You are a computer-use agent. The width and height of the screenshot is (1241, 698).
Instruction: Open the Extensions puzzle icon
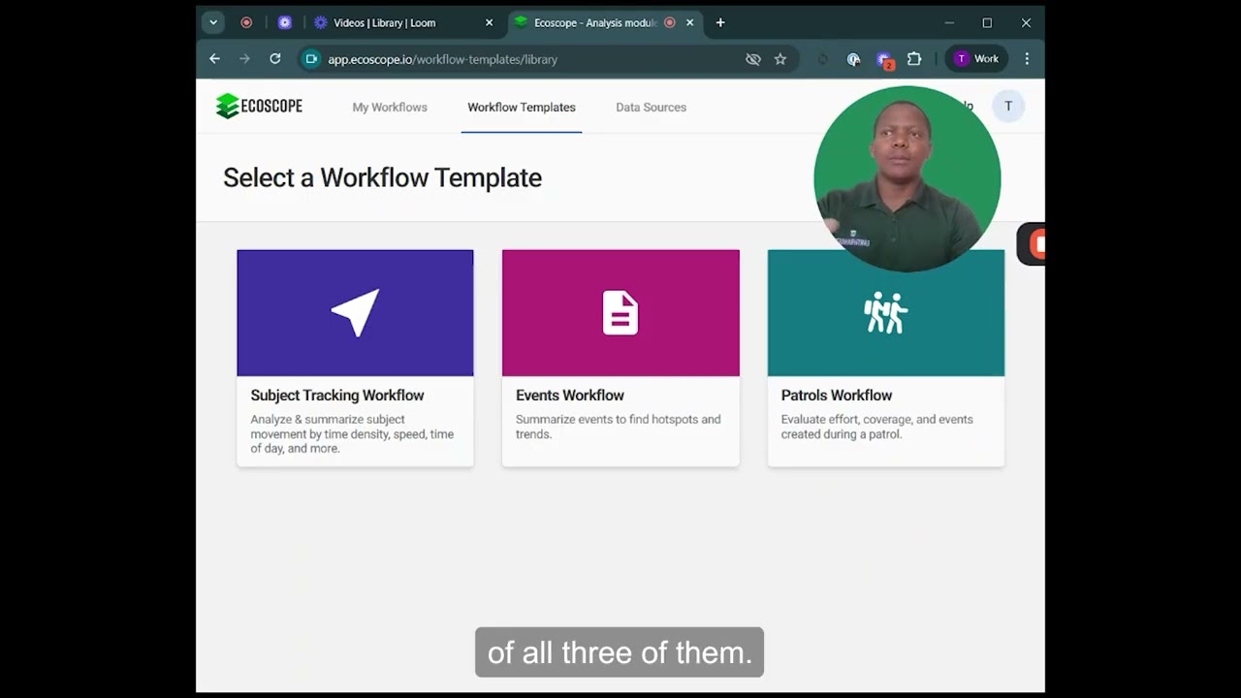pyautogui.click(x=914, y=59)
